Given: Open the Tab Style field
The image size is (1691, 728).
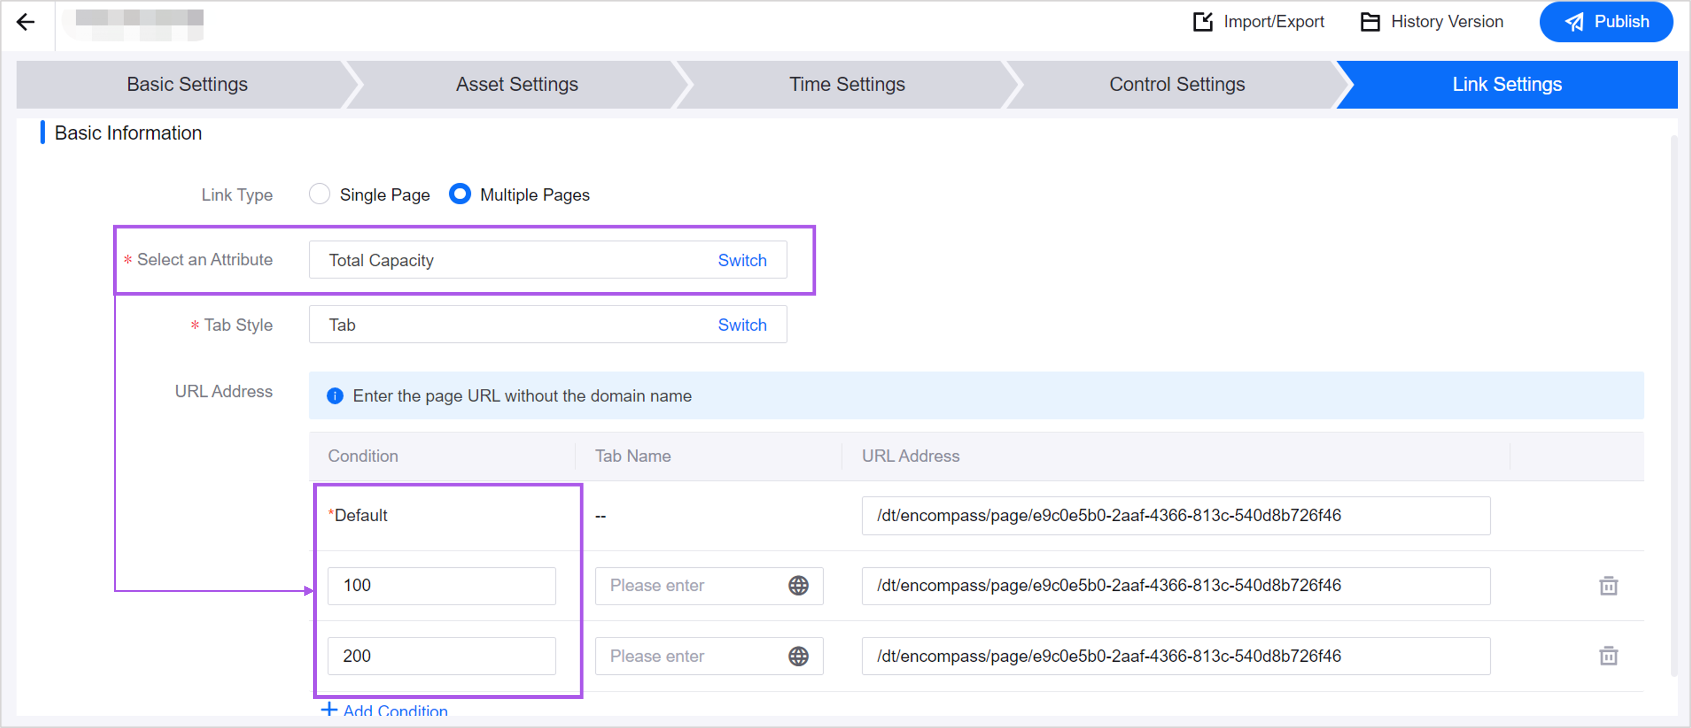Looking at the screenshot, I should pos(547,324).
